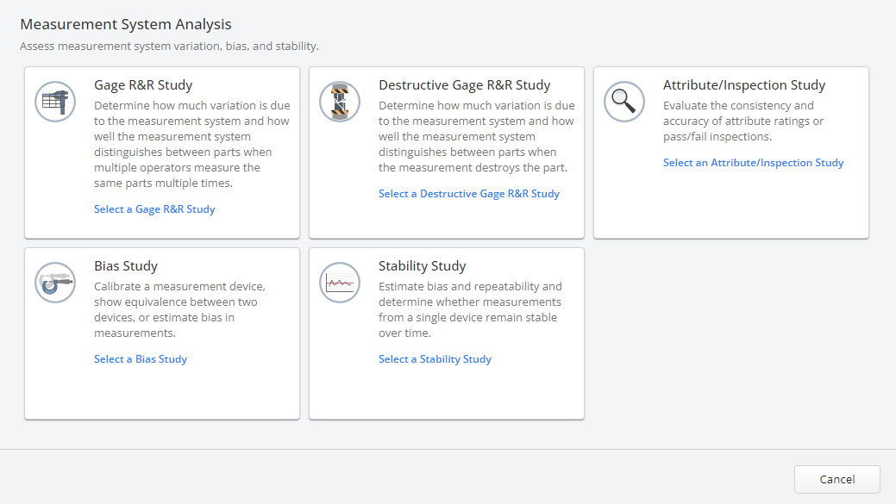Screen dimensions: 896x504
Task: Open the Attribute/Inspection Study card
Action: click(730, 152)
